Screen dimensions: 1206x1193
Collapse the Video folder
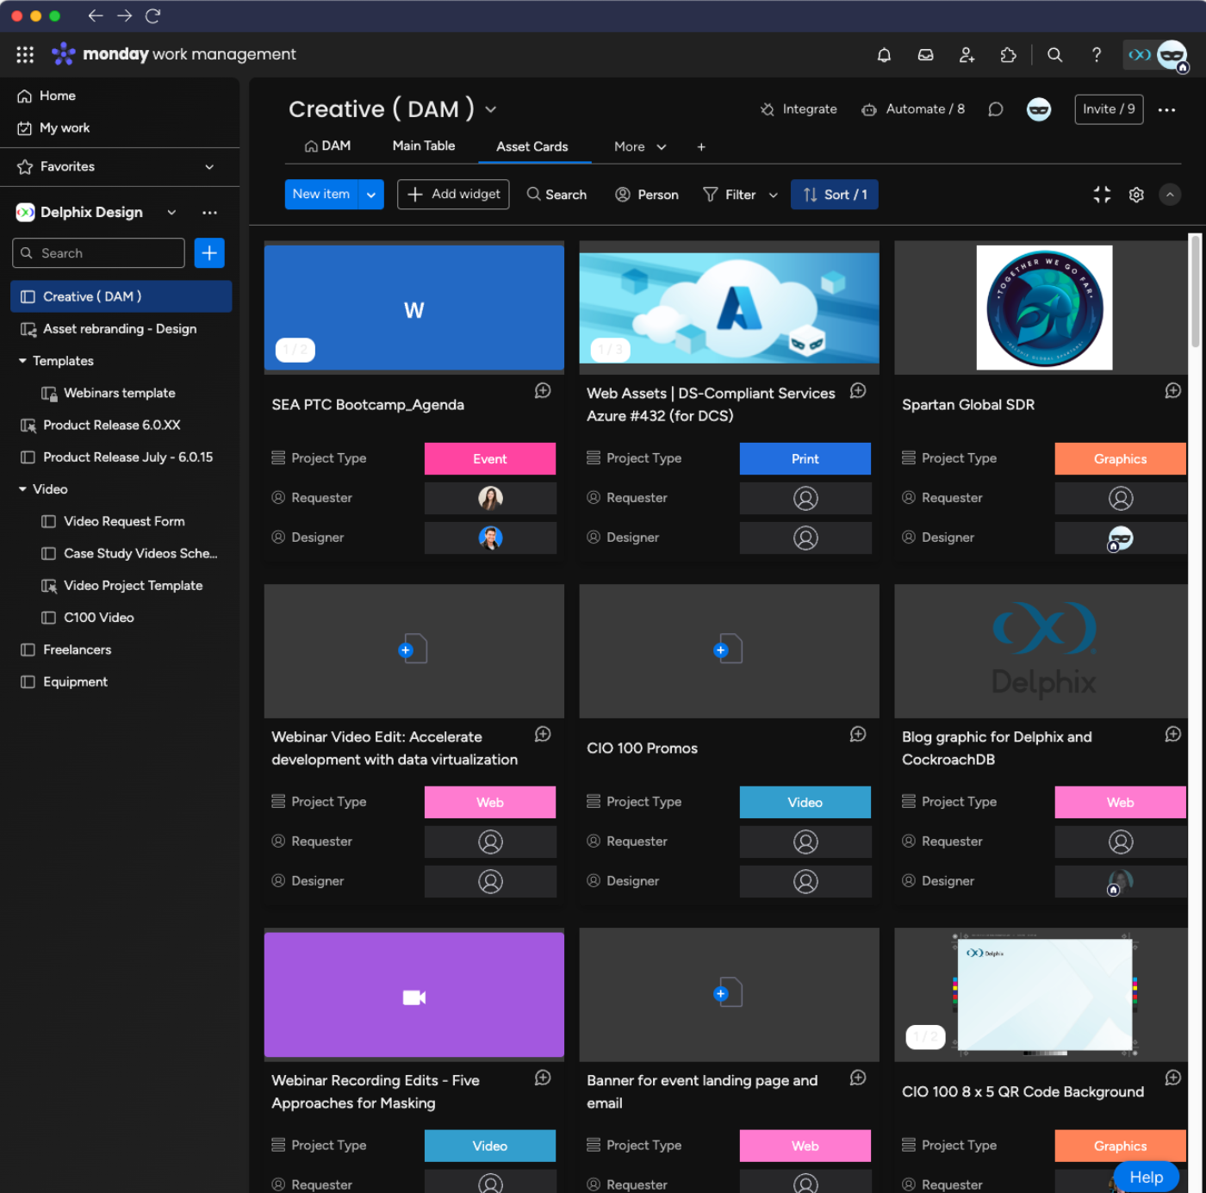(x=22, y=489)
